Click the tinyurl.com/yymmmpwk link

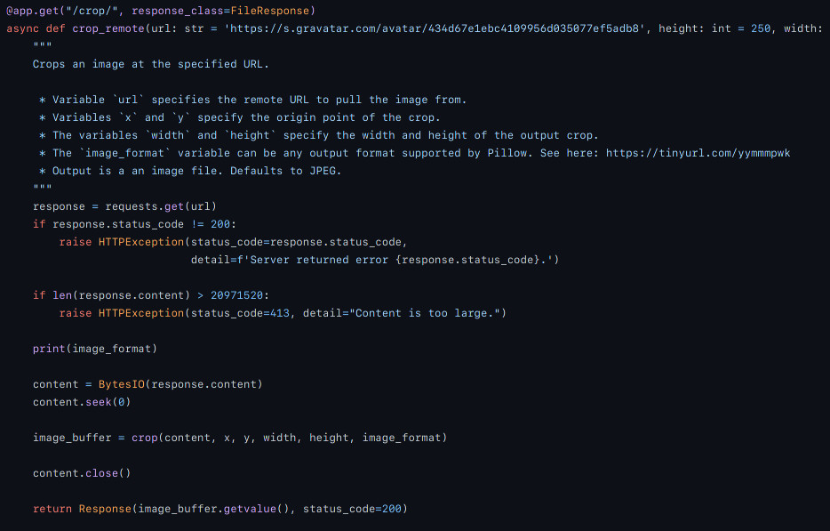pyautogui.click(x=698, y=153)
